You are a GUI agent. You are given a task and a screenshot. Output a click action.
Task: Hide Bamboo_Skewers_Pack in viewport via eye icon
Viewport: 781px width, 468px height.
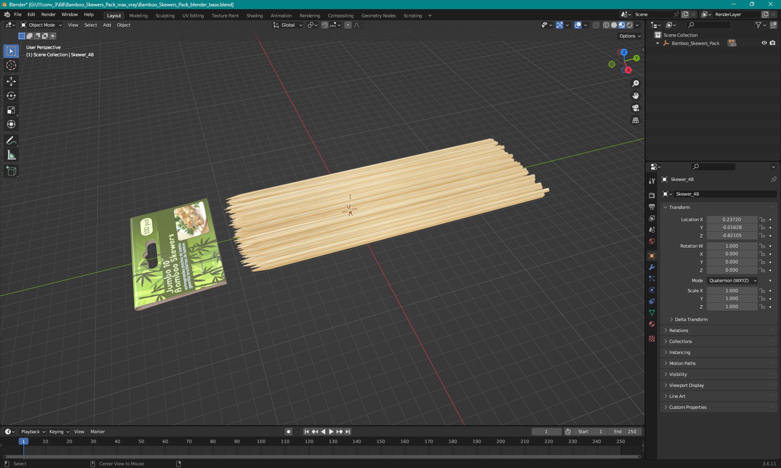tap(764, 43)
